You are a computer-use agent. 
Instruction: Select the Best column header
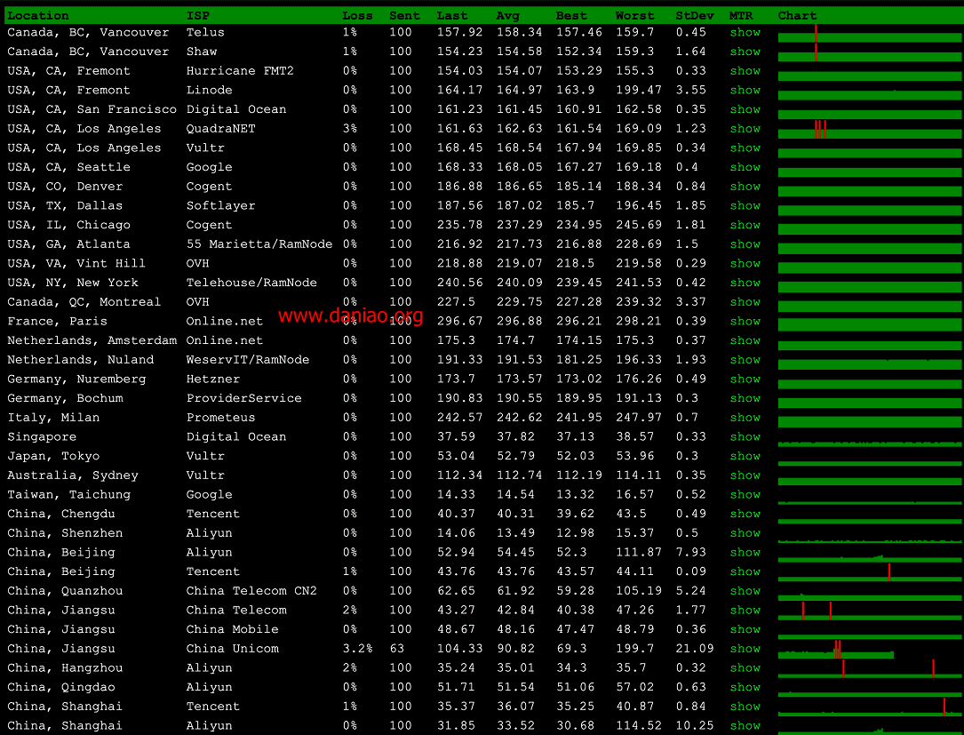[571, 15]
